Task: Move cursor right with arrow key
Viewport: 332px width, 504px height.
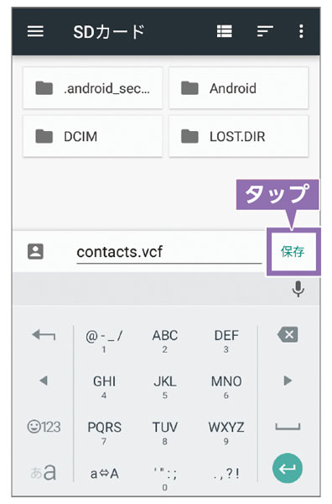Action: 288,381
